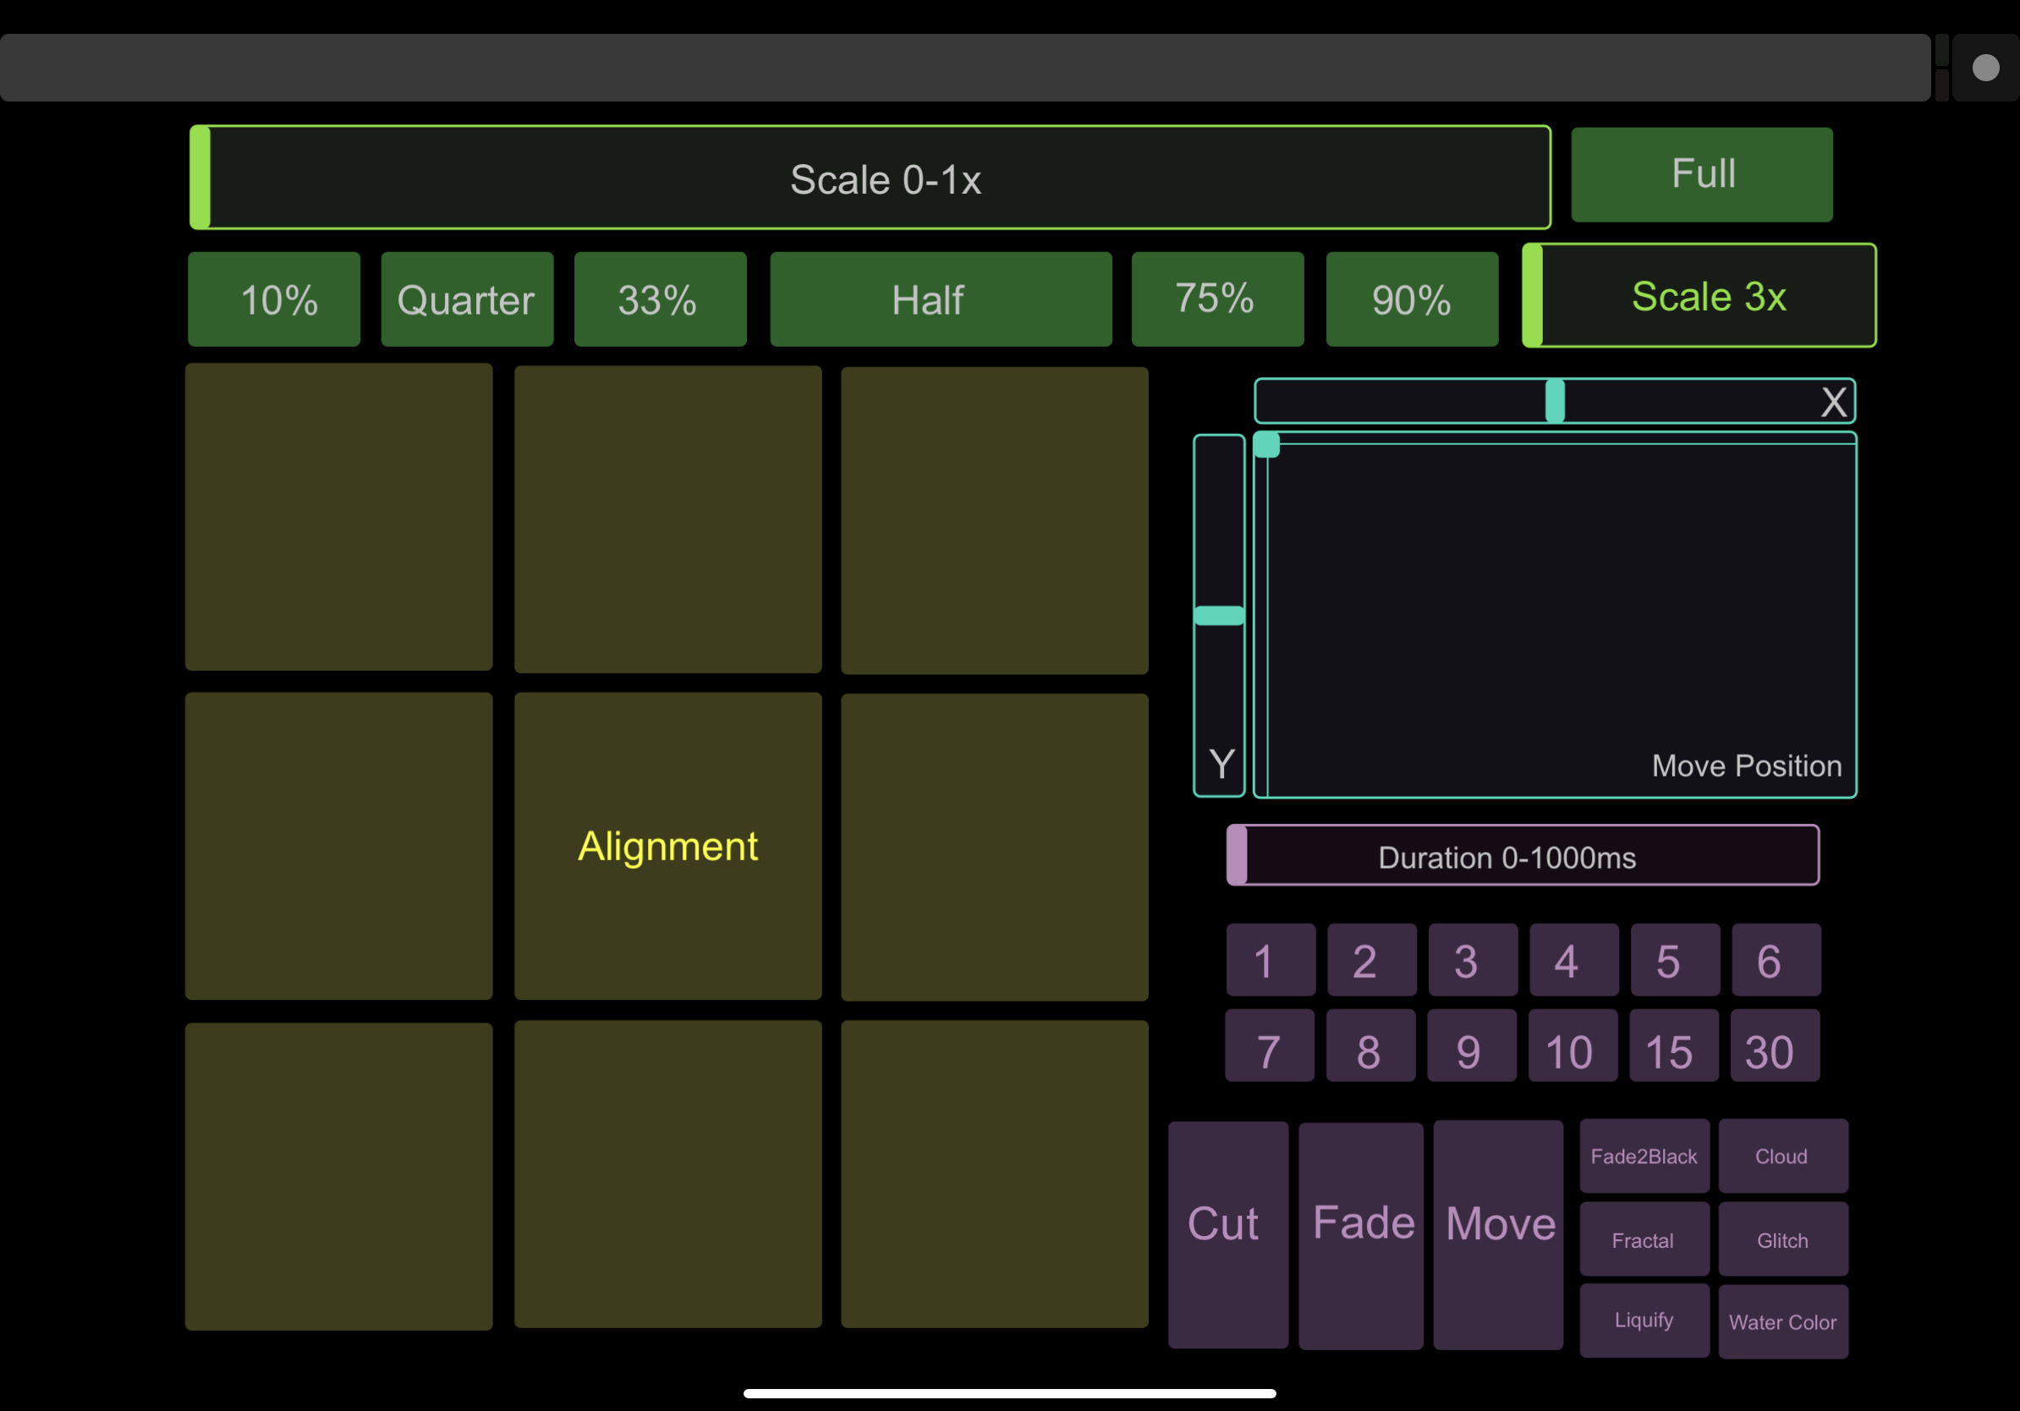Click the horizontal X position slider
Viewport: 2020px width, 1411px height.
1555,401
